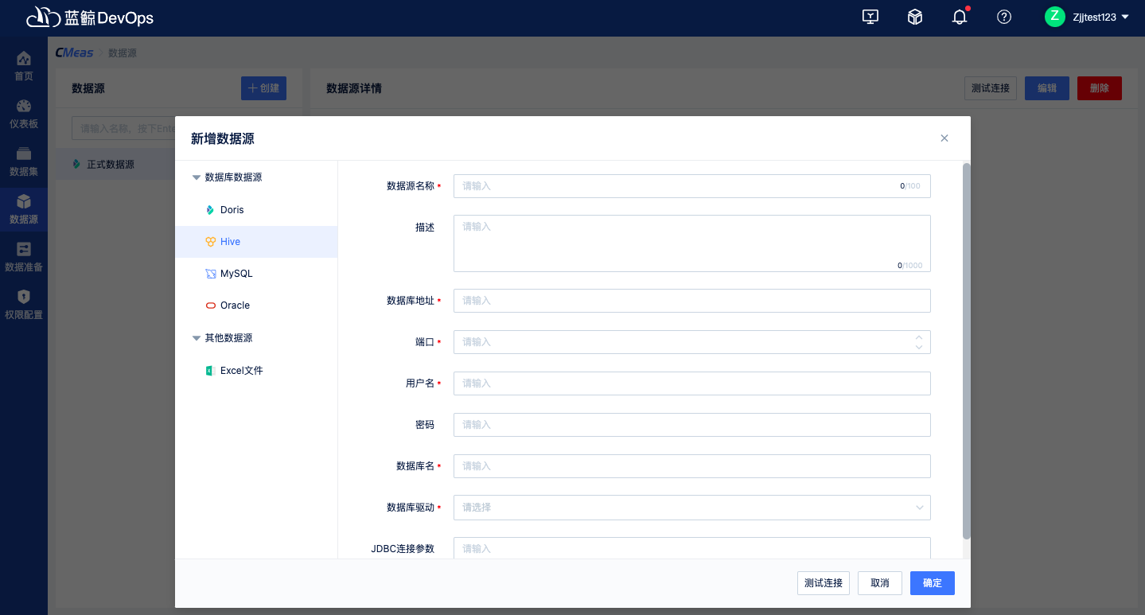Screen dimensions: 1145x615
Task: Click the green Z user avatar
Action: [x=1055, y=17]
